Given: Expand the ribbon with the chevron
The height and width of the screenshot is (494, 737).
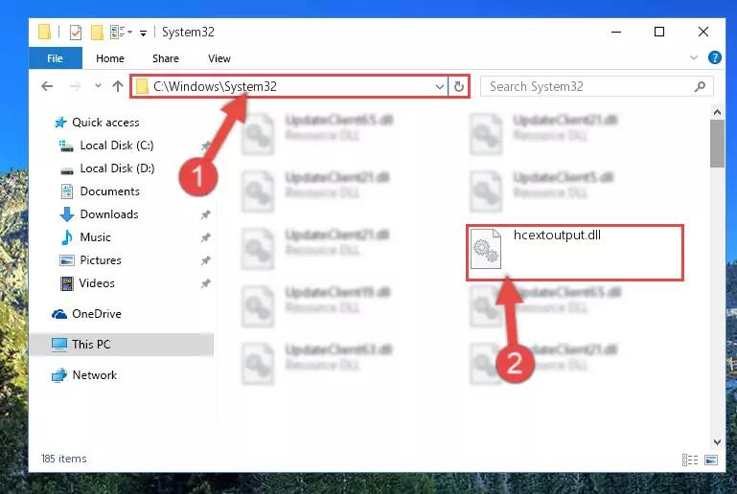Looking at the screenshot, I should point(693,57).
